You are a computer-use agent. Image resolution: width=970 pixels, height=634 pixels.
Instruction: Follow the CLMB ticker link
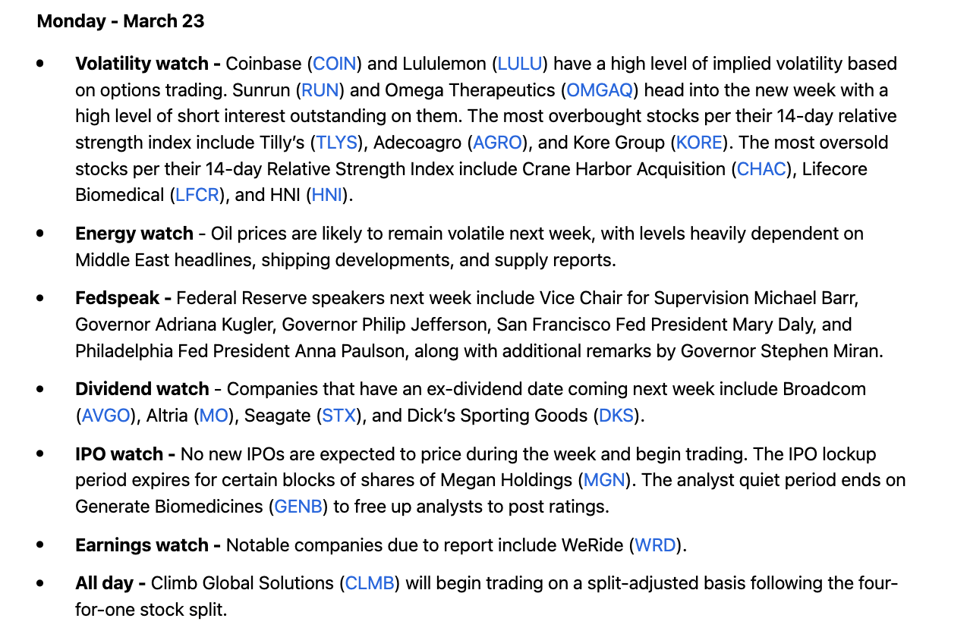(x=370, y=583)
